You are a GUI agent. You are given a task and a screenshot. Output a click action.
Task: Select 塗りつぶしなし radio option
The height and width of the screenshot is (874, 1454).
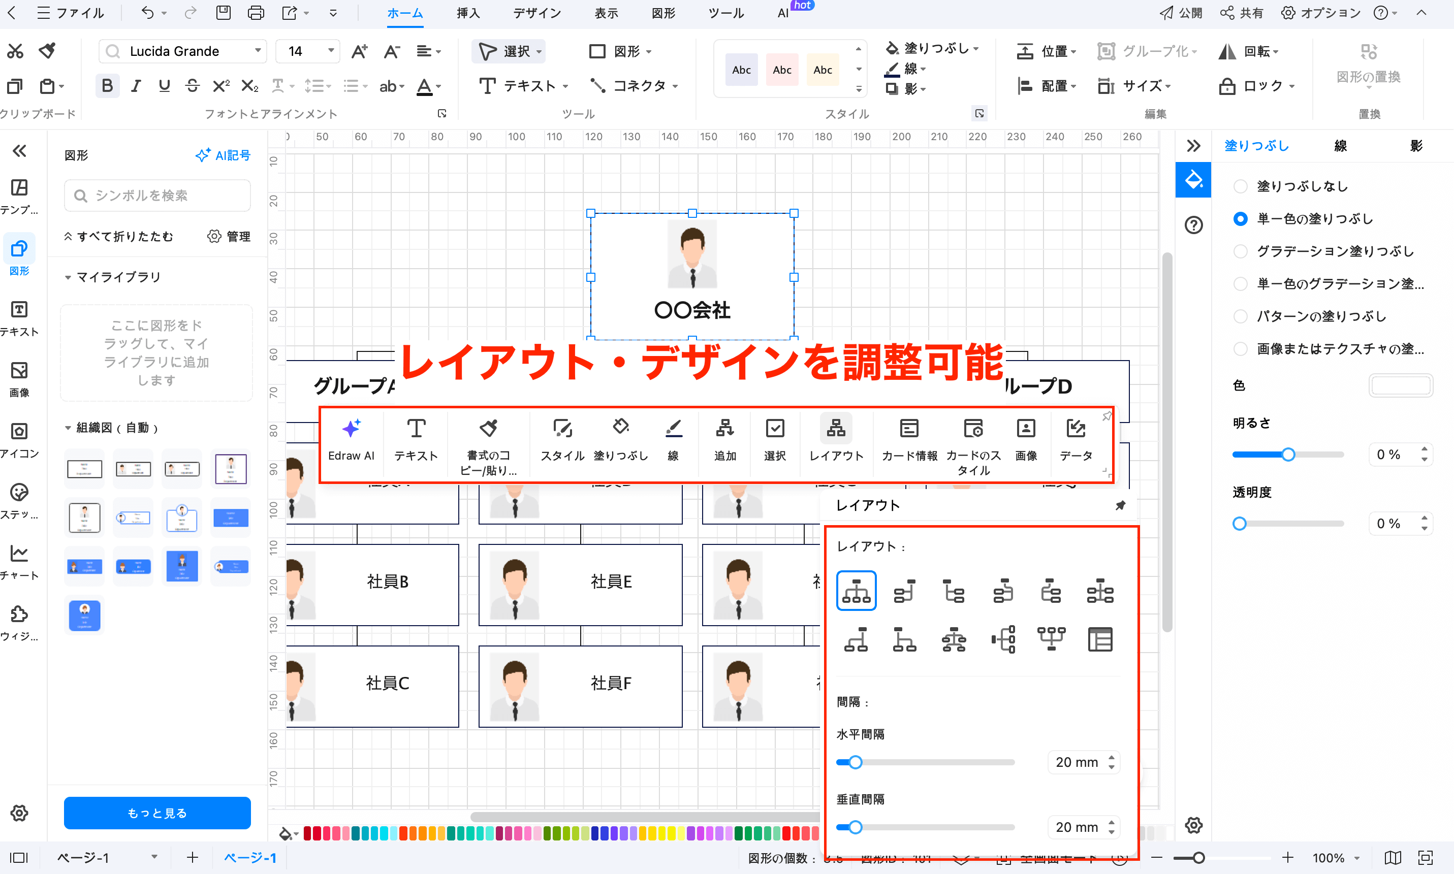point(1240,186)
